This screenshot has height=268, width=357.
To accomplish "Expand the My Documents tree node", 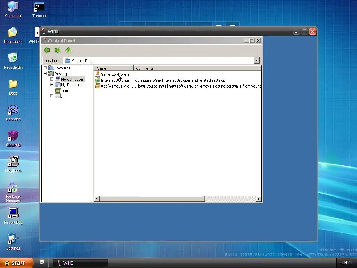I will click(52, 84).
